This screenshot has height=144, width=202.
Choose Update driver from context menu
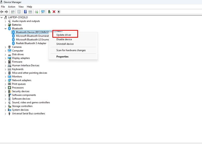tap(64, 35)
